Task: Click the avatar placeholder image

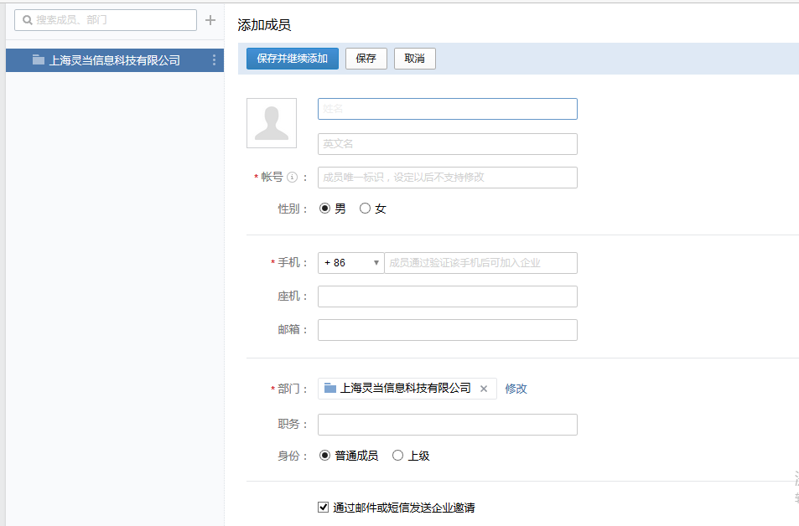Action: [x=272, y=123]
